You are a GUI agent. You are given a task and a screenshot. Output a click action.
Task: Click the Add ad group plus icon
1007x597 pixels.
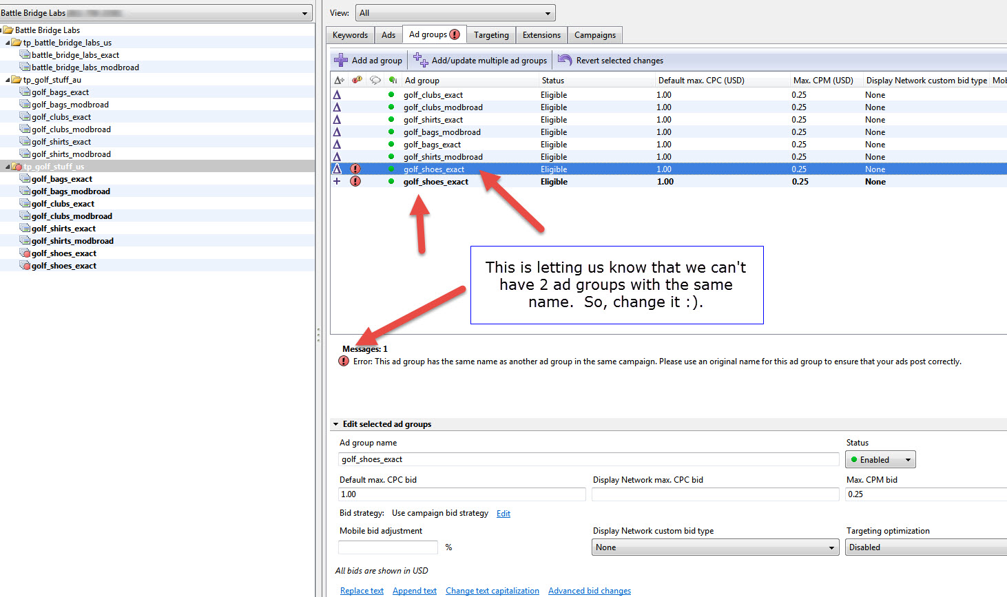[340, 61]
